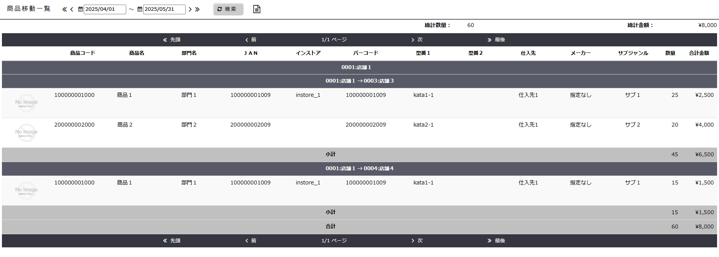Click the サブ2 subgenre cell
719x257 pixels.
633,125
